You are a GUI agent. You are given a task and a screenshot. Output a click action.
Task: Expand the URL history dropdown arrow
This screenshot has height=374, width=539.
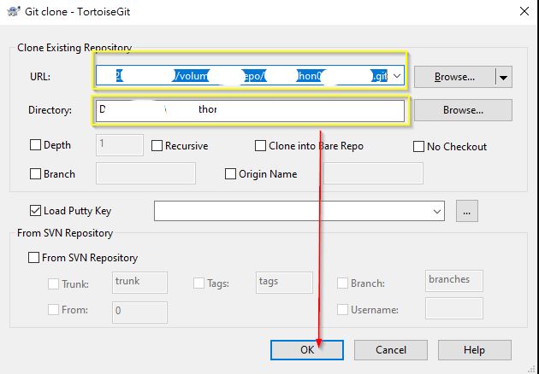click(397, 76)
